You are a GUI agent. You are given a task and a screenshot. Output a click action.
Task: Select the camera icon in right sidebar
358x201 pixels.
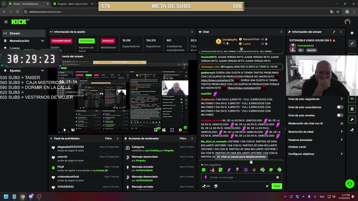(x=352, y=109)
